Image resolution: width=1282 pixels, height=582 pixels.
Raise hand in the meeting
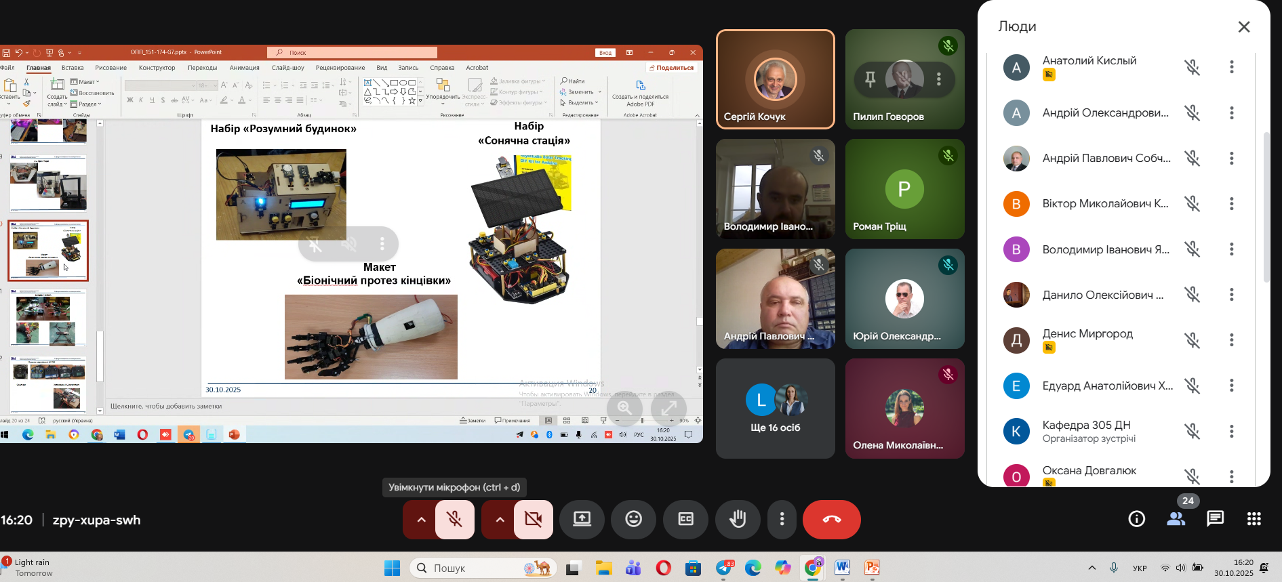738,520
